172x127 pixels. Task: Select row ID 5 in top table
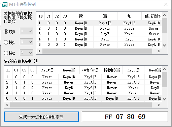[100, 44]
